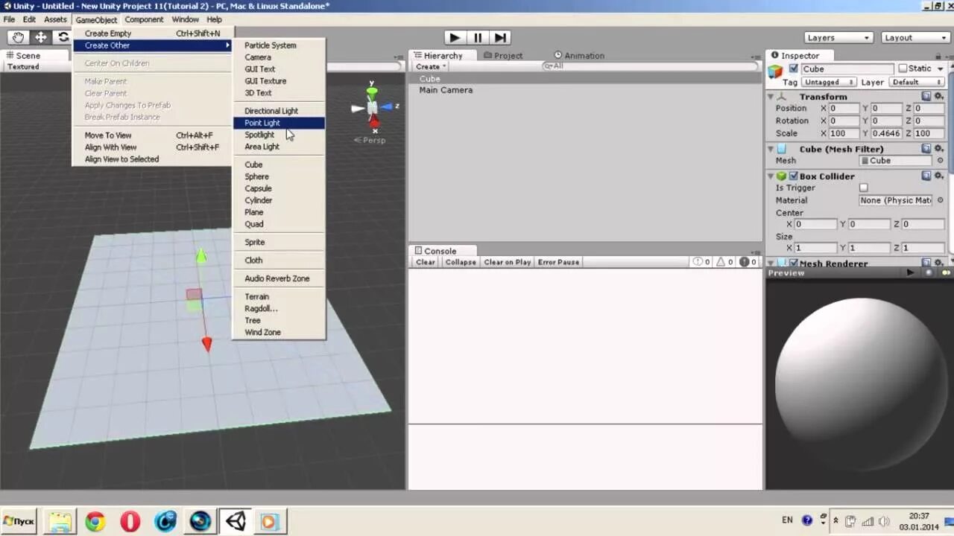The height and width of the screenshot is (536, 954).
Task: Collapse the Cube (Mesh Filter) component
Action: click(x=771, y=149)
